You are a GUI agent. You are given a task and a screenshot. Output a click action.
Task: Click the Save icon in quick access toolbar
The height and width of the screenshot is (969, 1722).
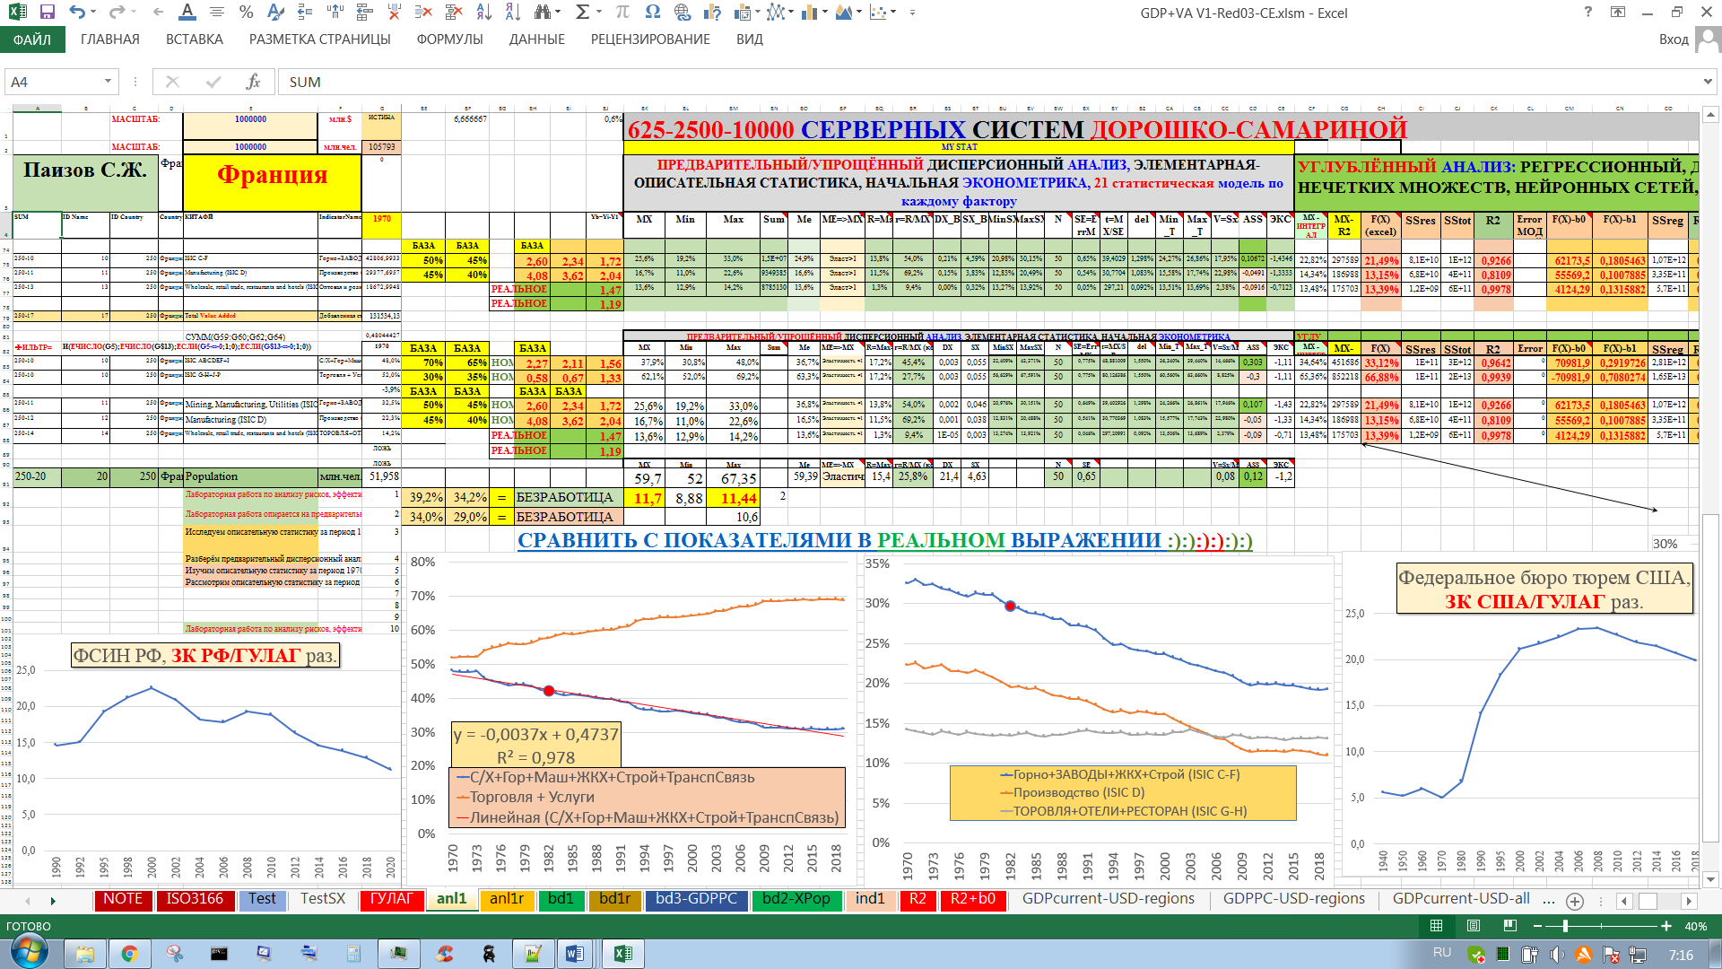(x=48, y=13)
